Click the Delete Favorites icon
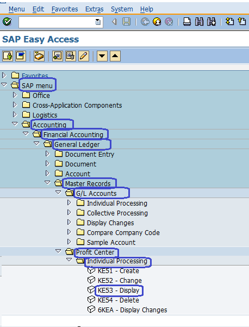 pos(71,56)
